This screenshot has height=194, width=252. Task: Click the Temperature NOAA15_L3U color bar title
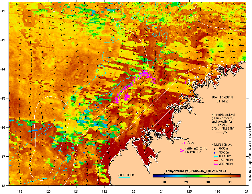[x=196, y=171]
